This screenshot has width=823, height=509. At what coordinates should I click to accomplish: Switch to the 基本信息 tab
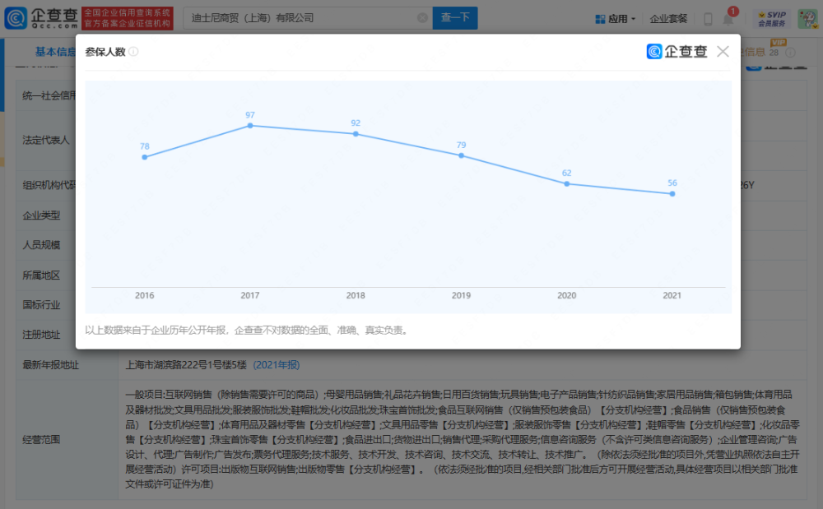tap(55, 51)
